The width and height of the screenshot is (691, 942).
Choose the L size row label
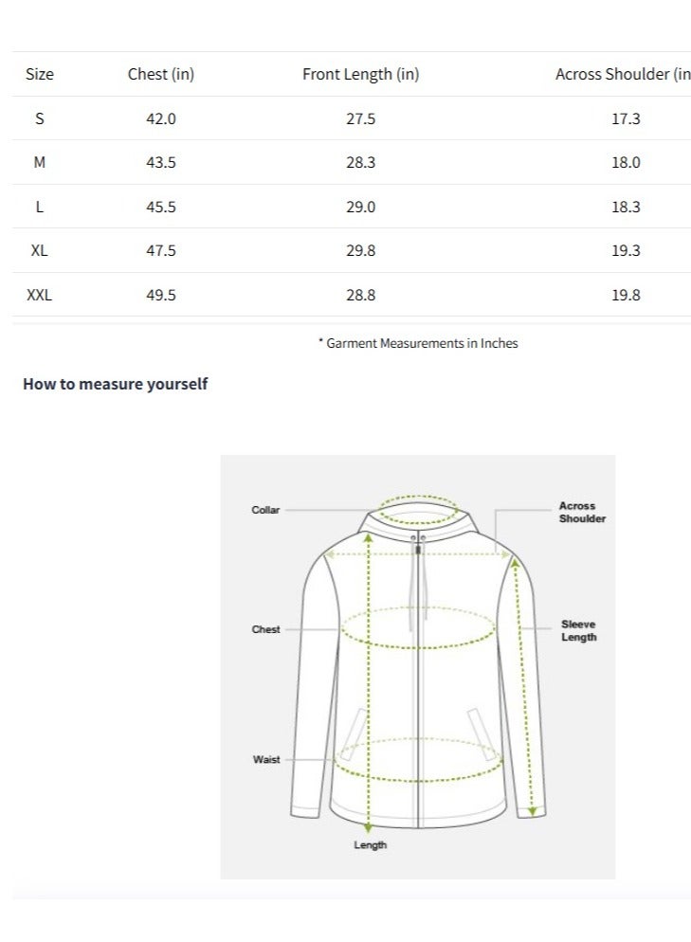pos(40,207)
